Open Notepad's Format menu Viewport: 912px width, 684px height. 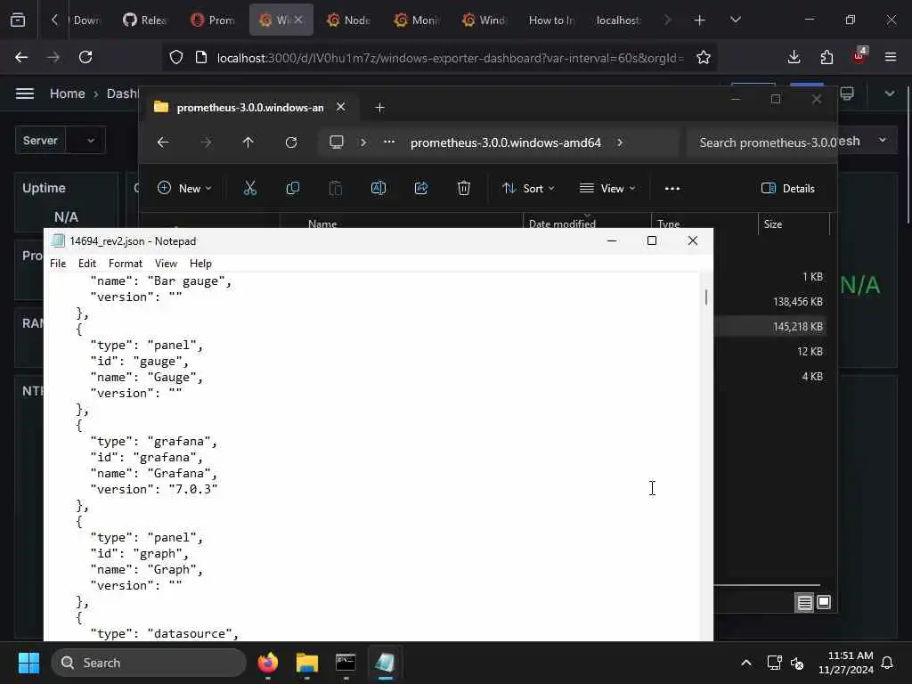point(125,264)
